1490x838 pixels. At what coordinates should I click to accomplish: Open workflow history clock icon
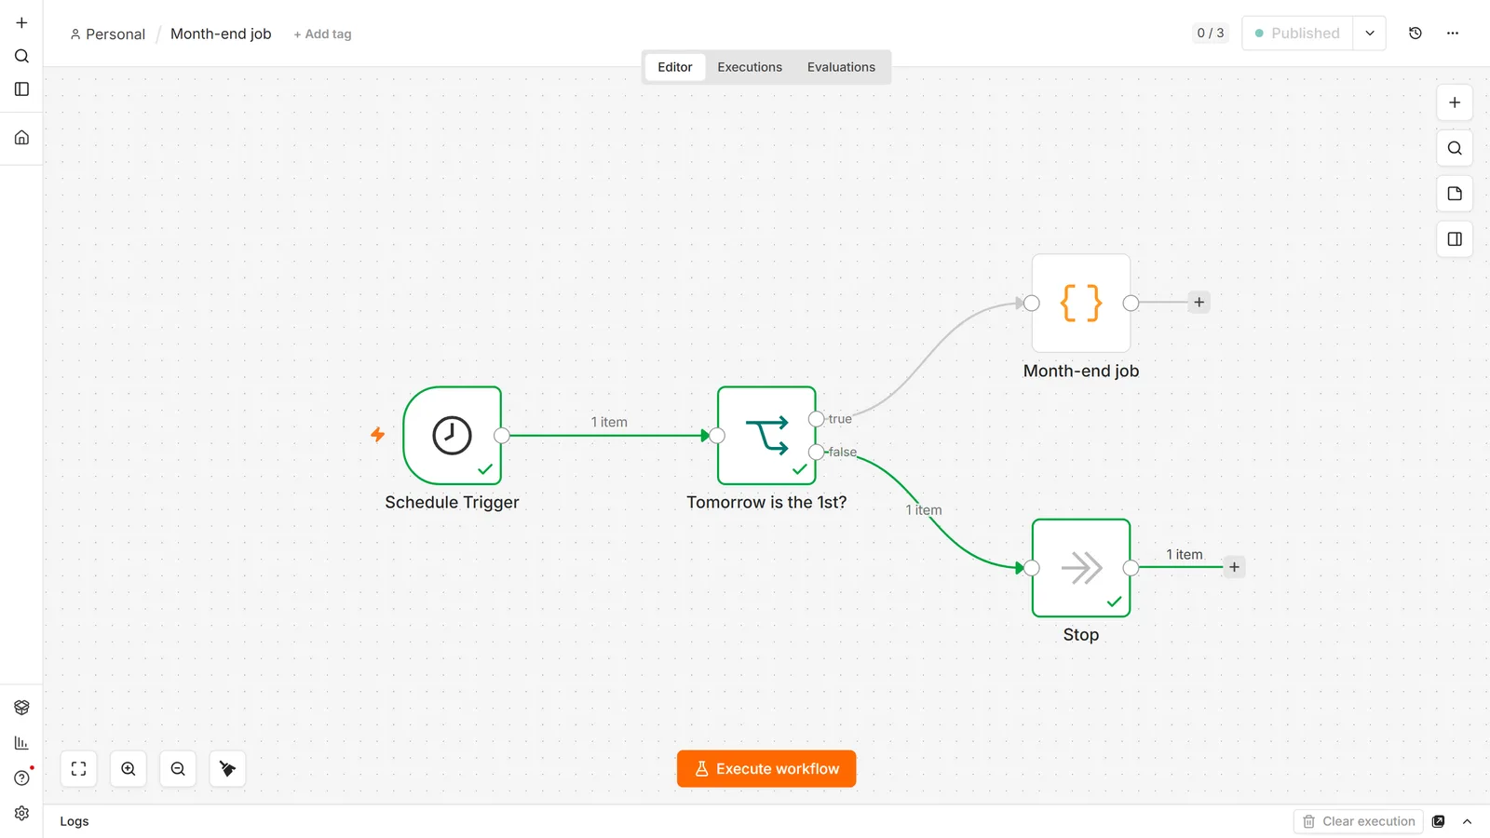coord(1415,34)
